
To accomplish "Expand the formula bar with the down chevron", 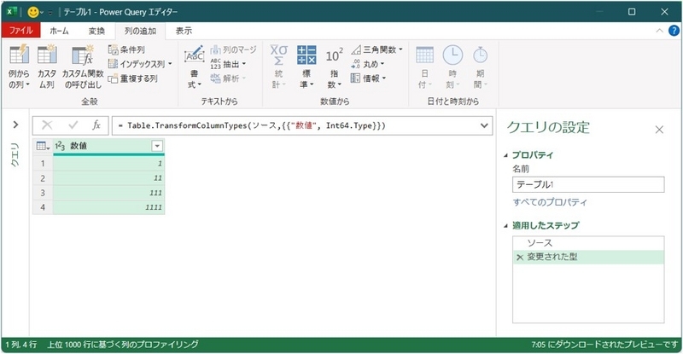I will (484, 125).
